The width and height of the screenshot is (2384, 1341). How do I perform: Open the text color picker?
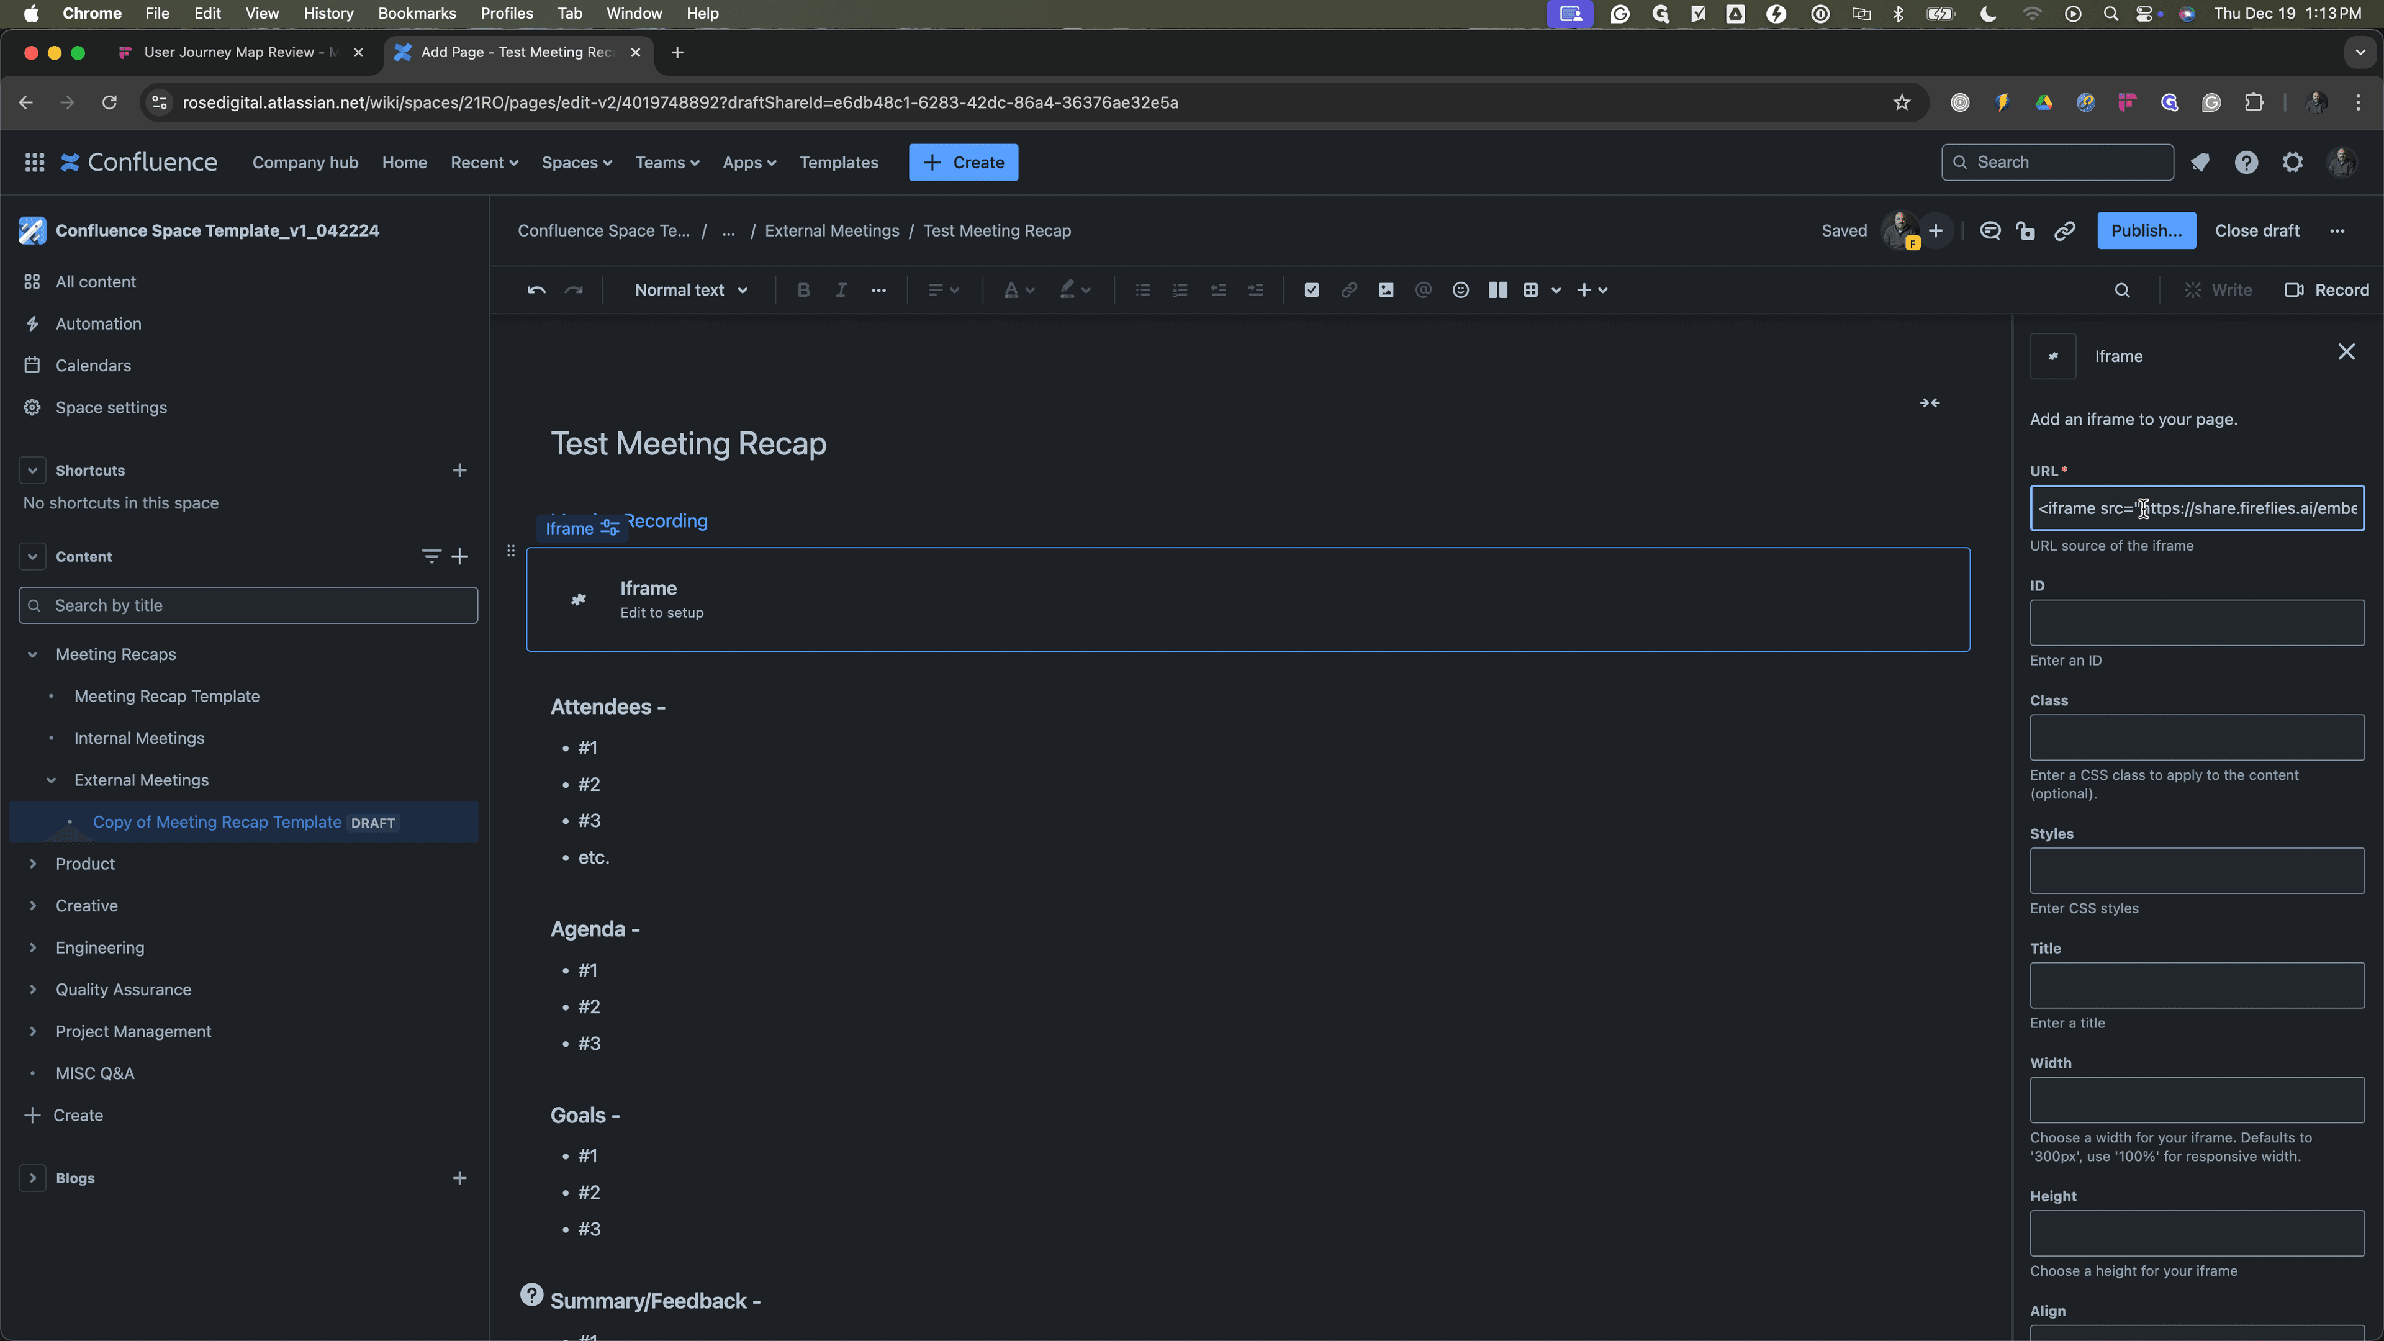click(1019, 291)
